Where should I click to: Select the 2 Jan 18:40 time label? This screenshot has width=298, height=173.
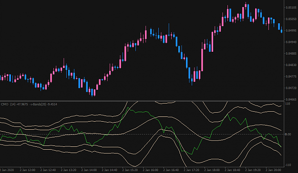pos(233,170)
